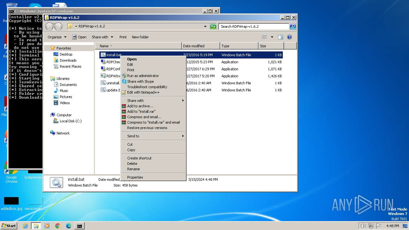Viewport: 409px width, 230px height.
Task: Click the refresh button beside address bar
Action: pyautogui.click(x=213, y=27)
